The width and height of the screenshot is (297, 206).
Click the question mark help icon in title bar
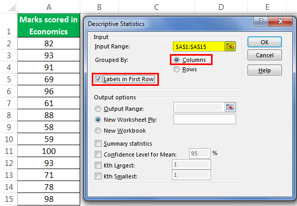pyautogui.click(x=261, y=21)
